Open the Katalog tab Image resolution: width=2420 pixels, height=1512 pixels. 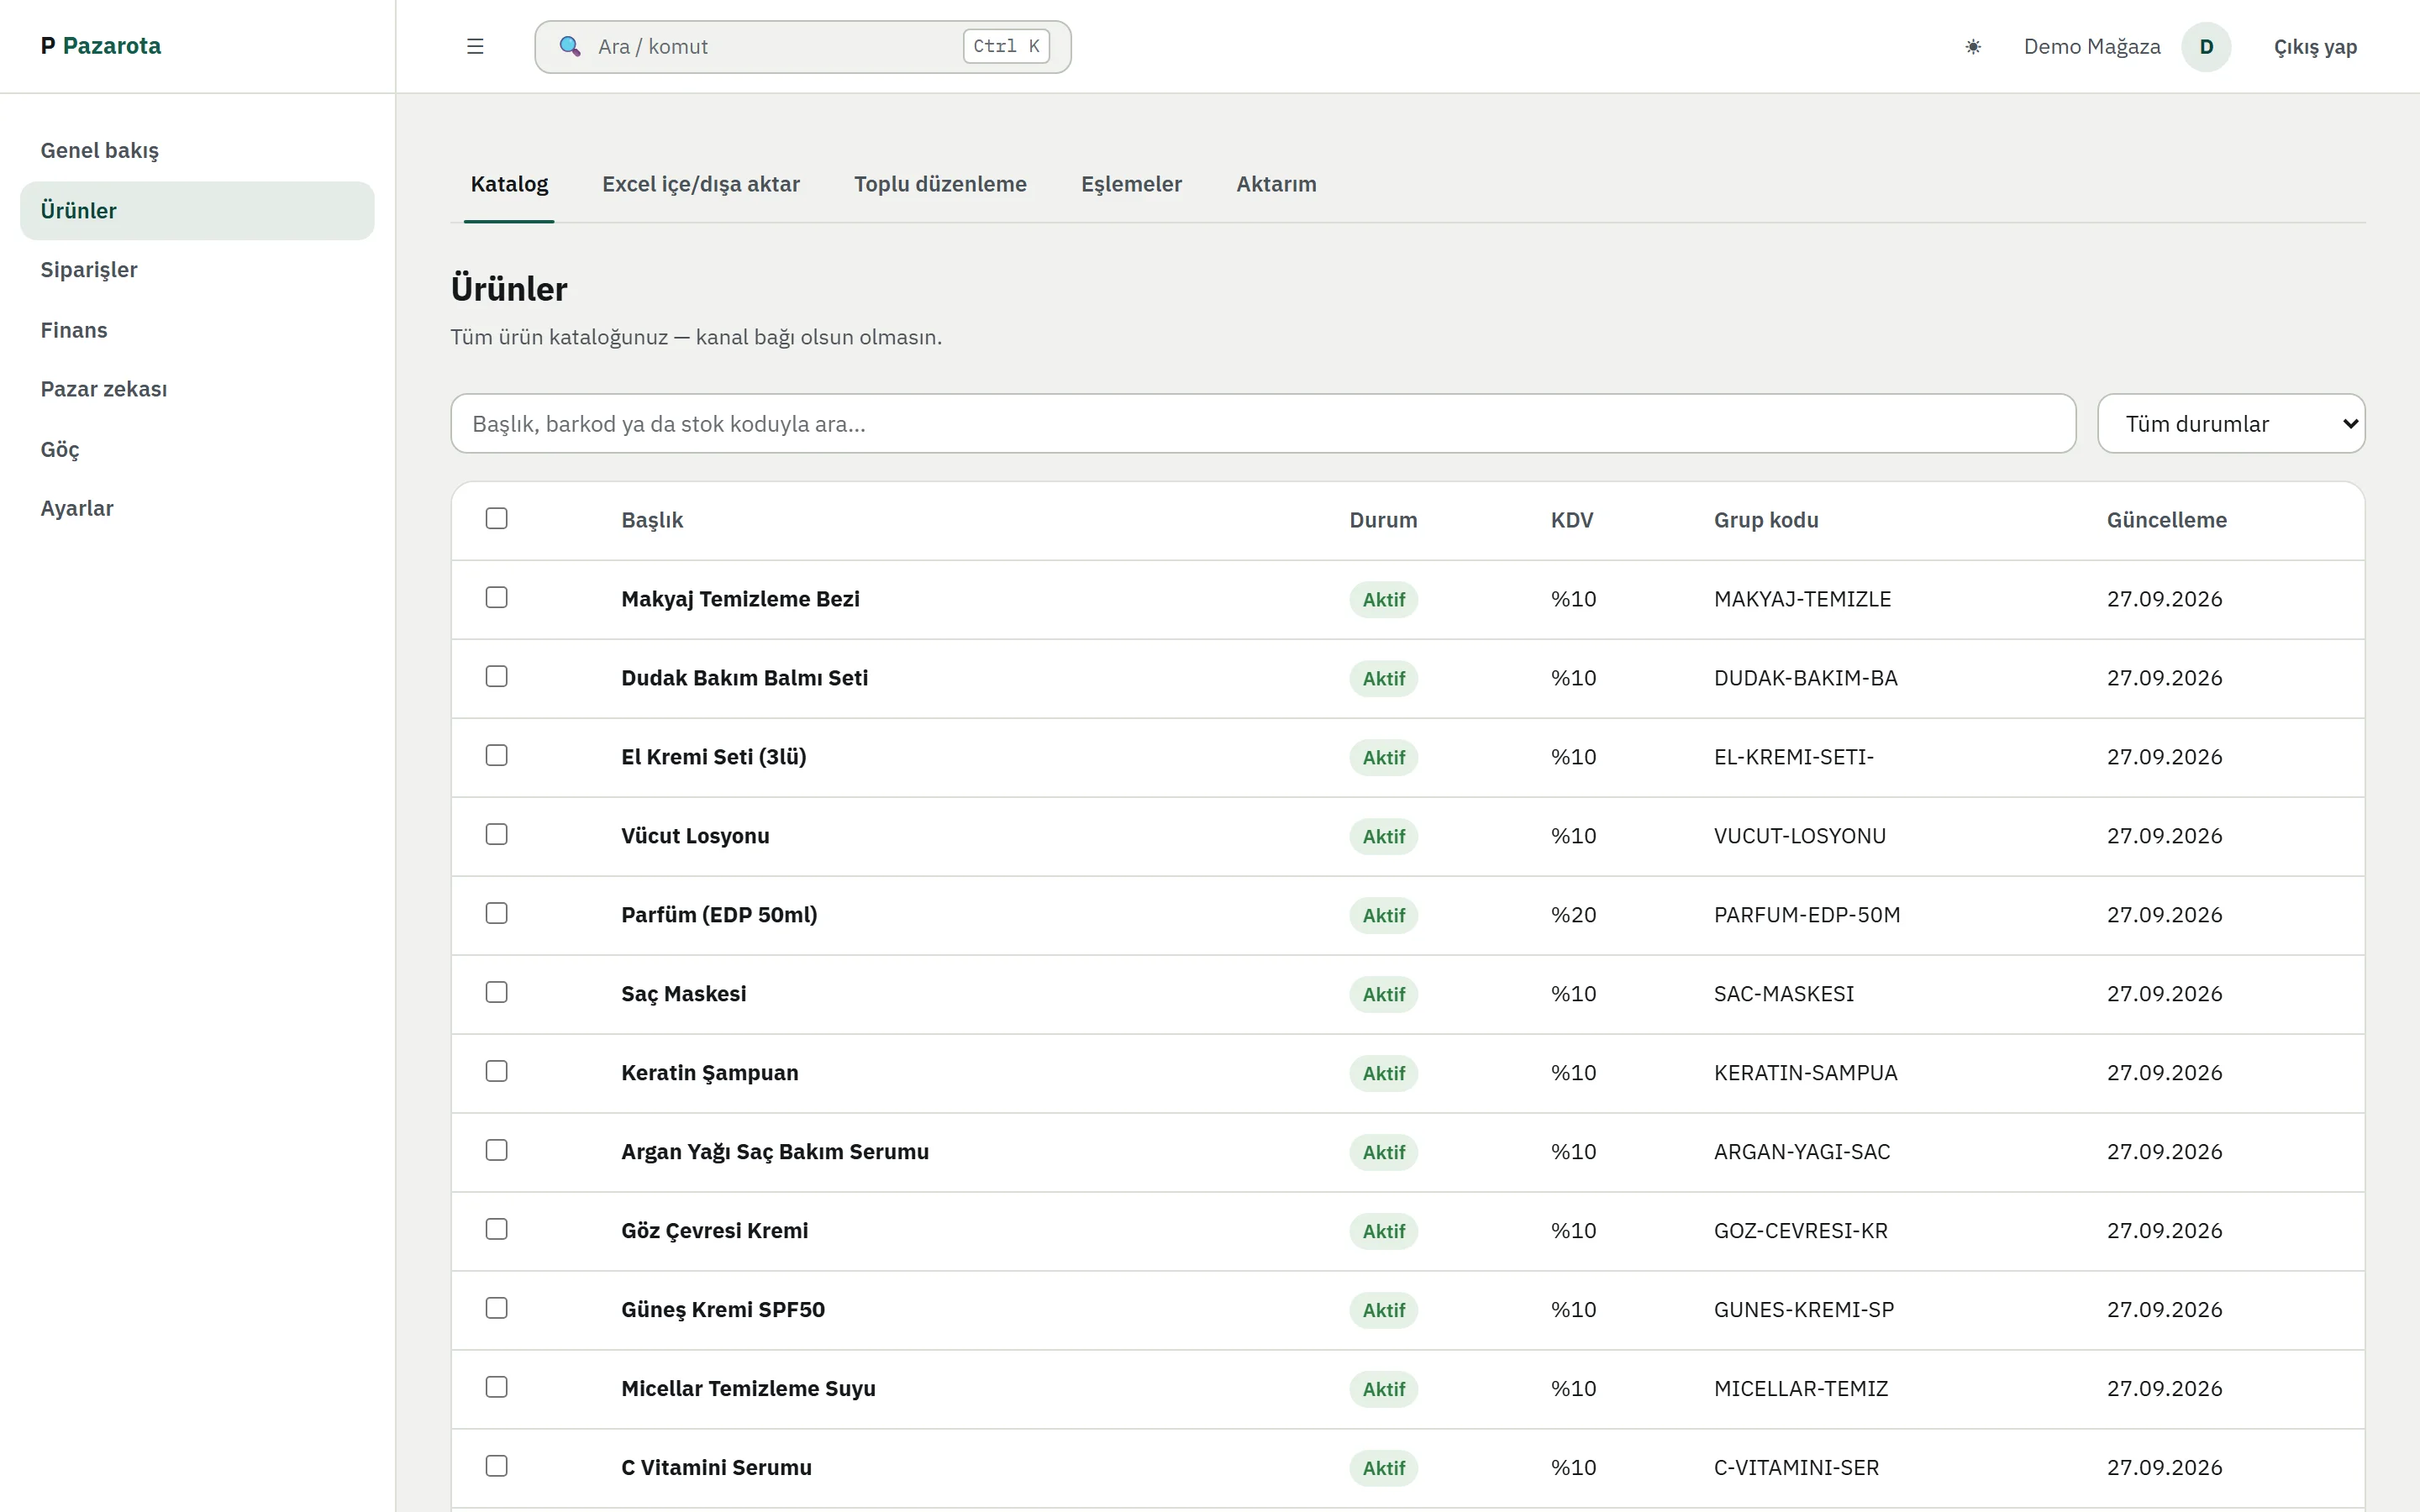coord(509,184)
